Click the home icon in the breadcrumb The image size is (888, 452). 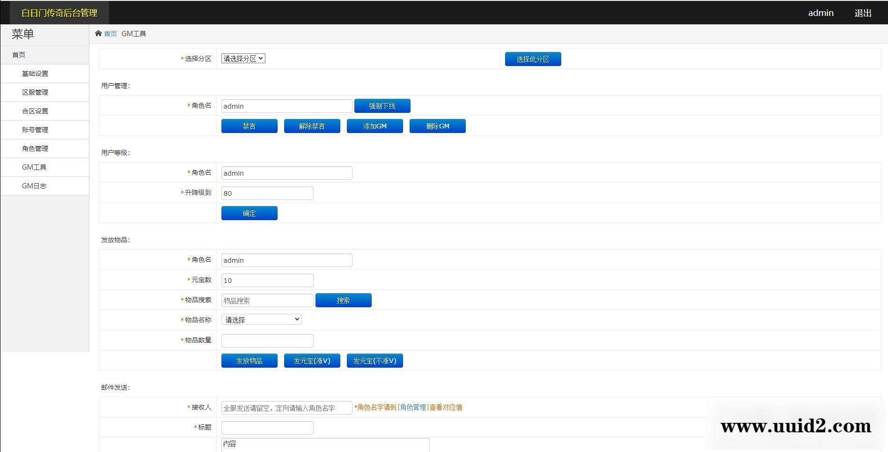click(98, 33)
